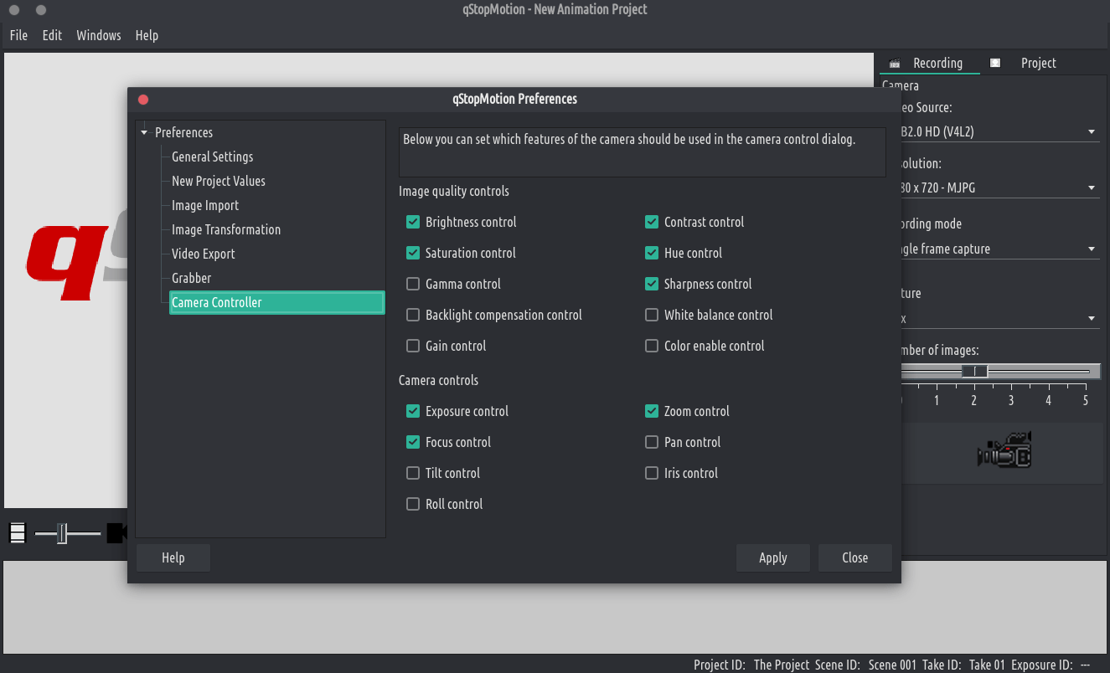Screen dimensions: 1110x673
Task: Enable the Tilt control checkbox
Action: pyautogui.click(x=413, y=473)
